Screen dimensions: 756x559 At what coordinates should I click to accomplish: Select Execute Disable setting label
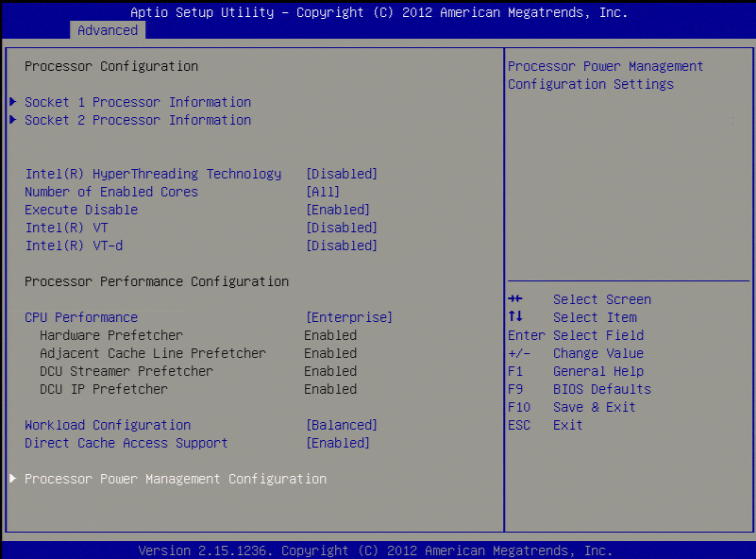[x=81, y=210]
